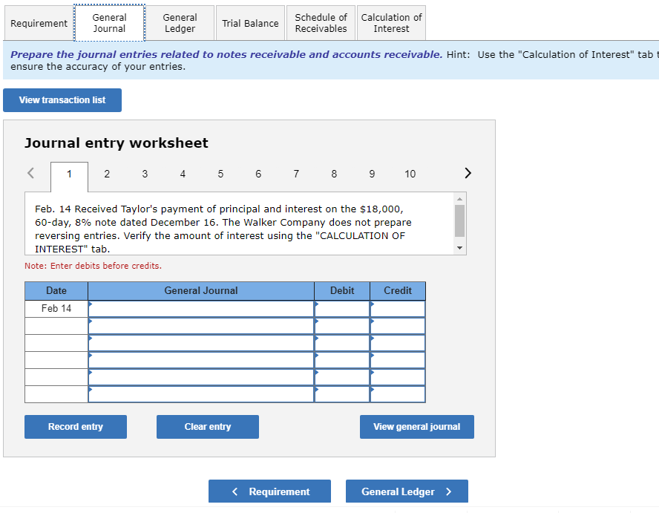This screenshot has width=659, height=513.
Task: Advance to General Ledger using bottom button
Action: pyautogui.click(x=407, y=491)
